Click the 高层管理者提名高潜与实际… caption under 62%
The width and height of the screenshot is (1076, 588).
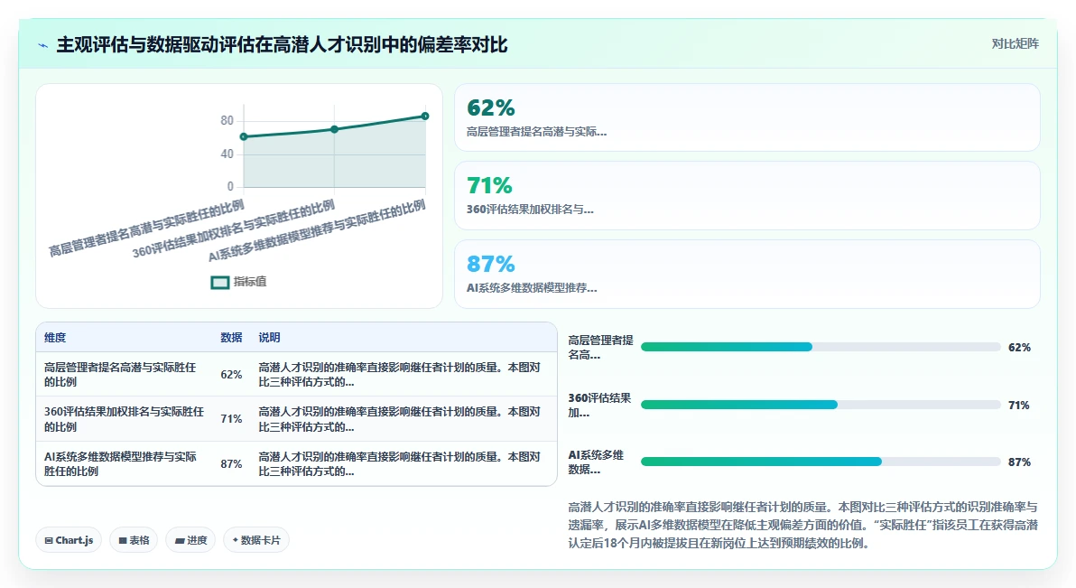pyautogui.click(x=536, y=131)
